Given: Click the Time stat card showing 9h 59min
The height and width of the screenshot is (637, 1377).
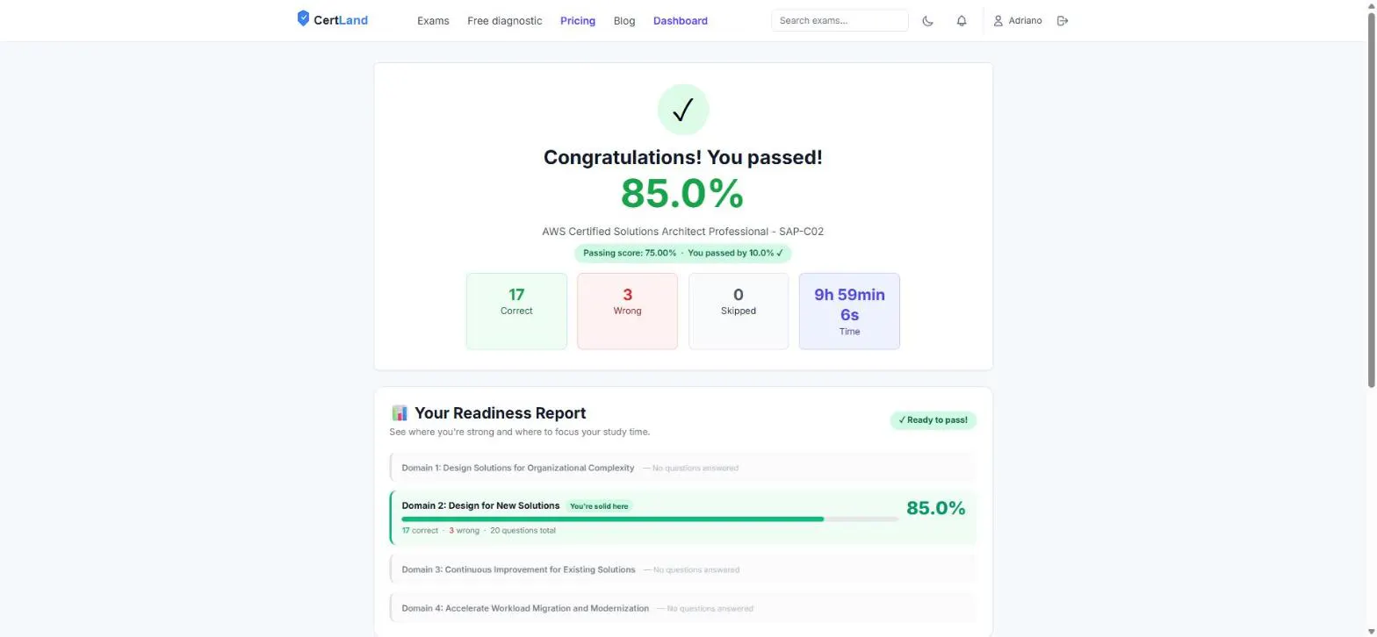Looking at the screenshot, I should (x=849, y=311).
